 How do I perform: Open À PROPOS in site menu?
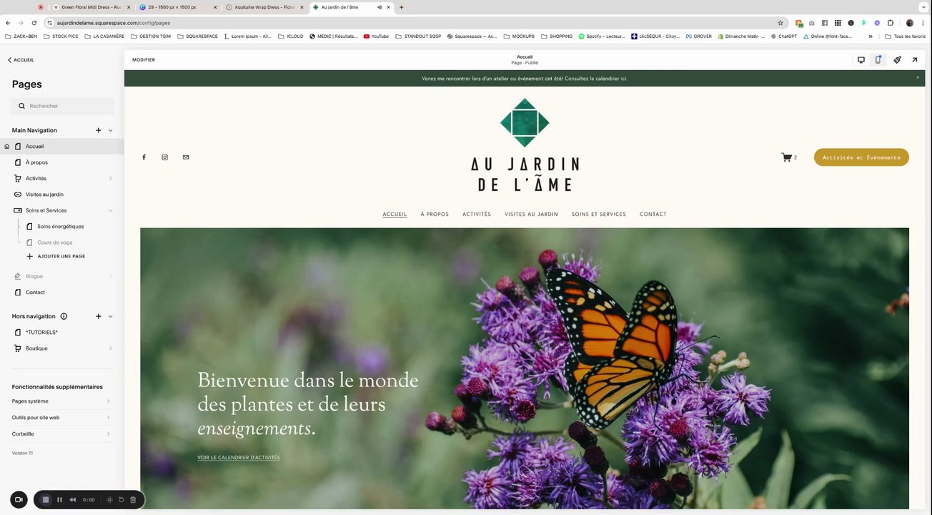tap(435, 215)
